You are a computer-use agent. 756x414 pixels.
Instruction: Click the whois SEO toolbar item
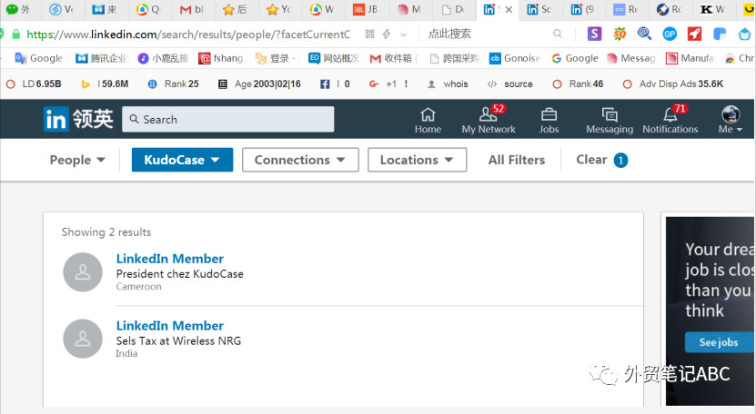pyautogui.click(x=448, y=84)
